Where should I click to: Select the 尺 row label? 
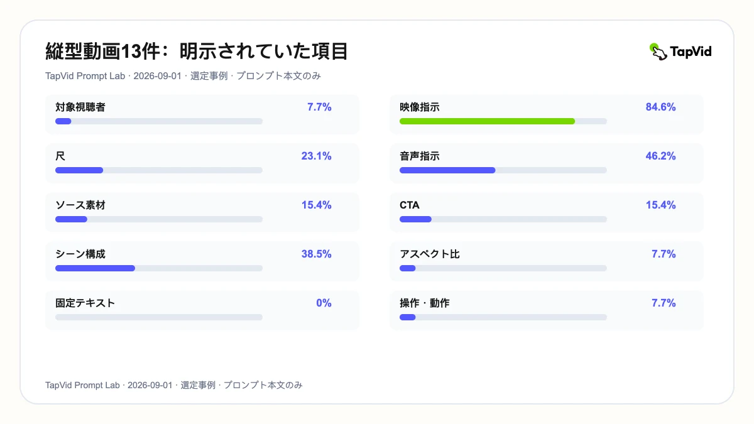click(60, 156)
